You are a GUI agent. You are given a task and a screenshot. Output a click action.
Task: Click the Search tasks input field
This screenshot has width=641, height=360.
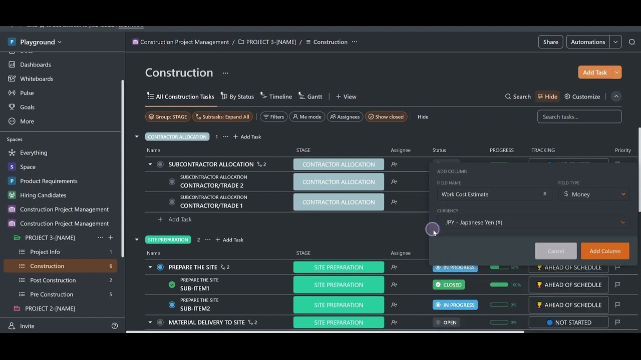[x=579, y=116]
